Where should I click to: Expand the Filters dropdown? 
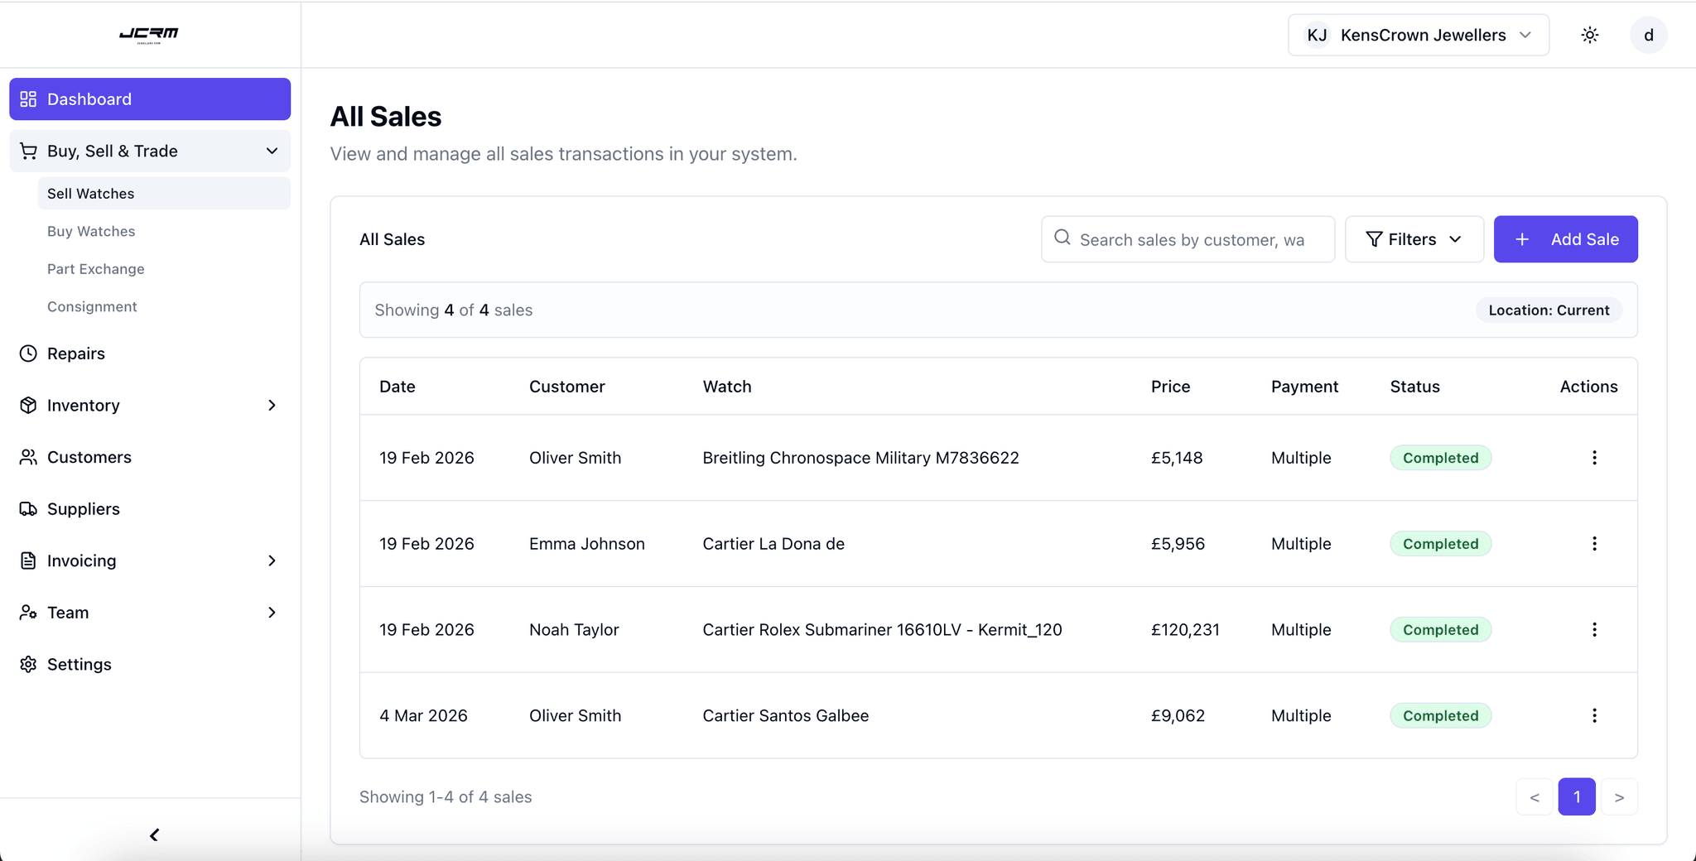(1413, 238)
